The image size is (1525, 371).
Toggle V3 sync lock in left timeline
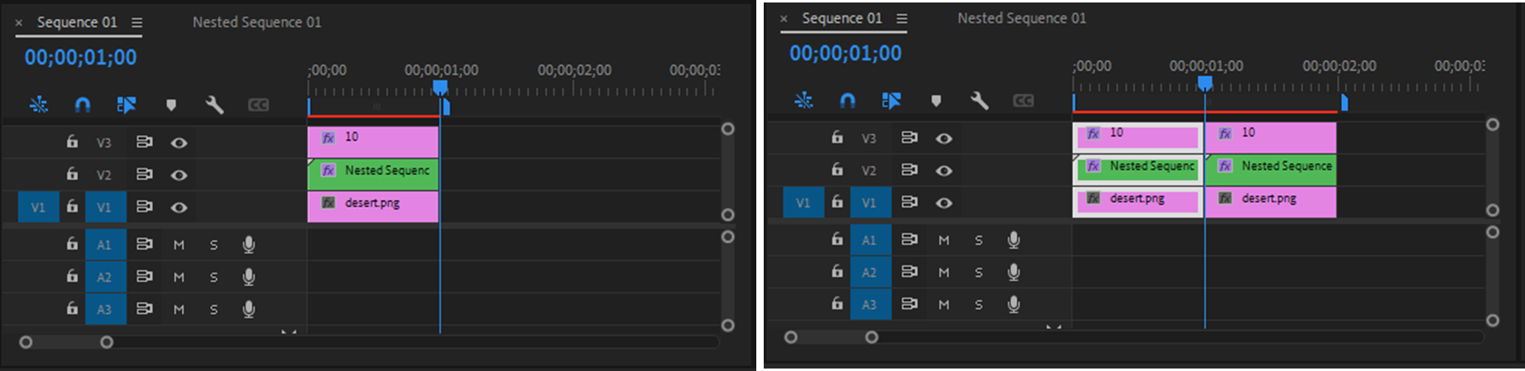tap(144, 142)
